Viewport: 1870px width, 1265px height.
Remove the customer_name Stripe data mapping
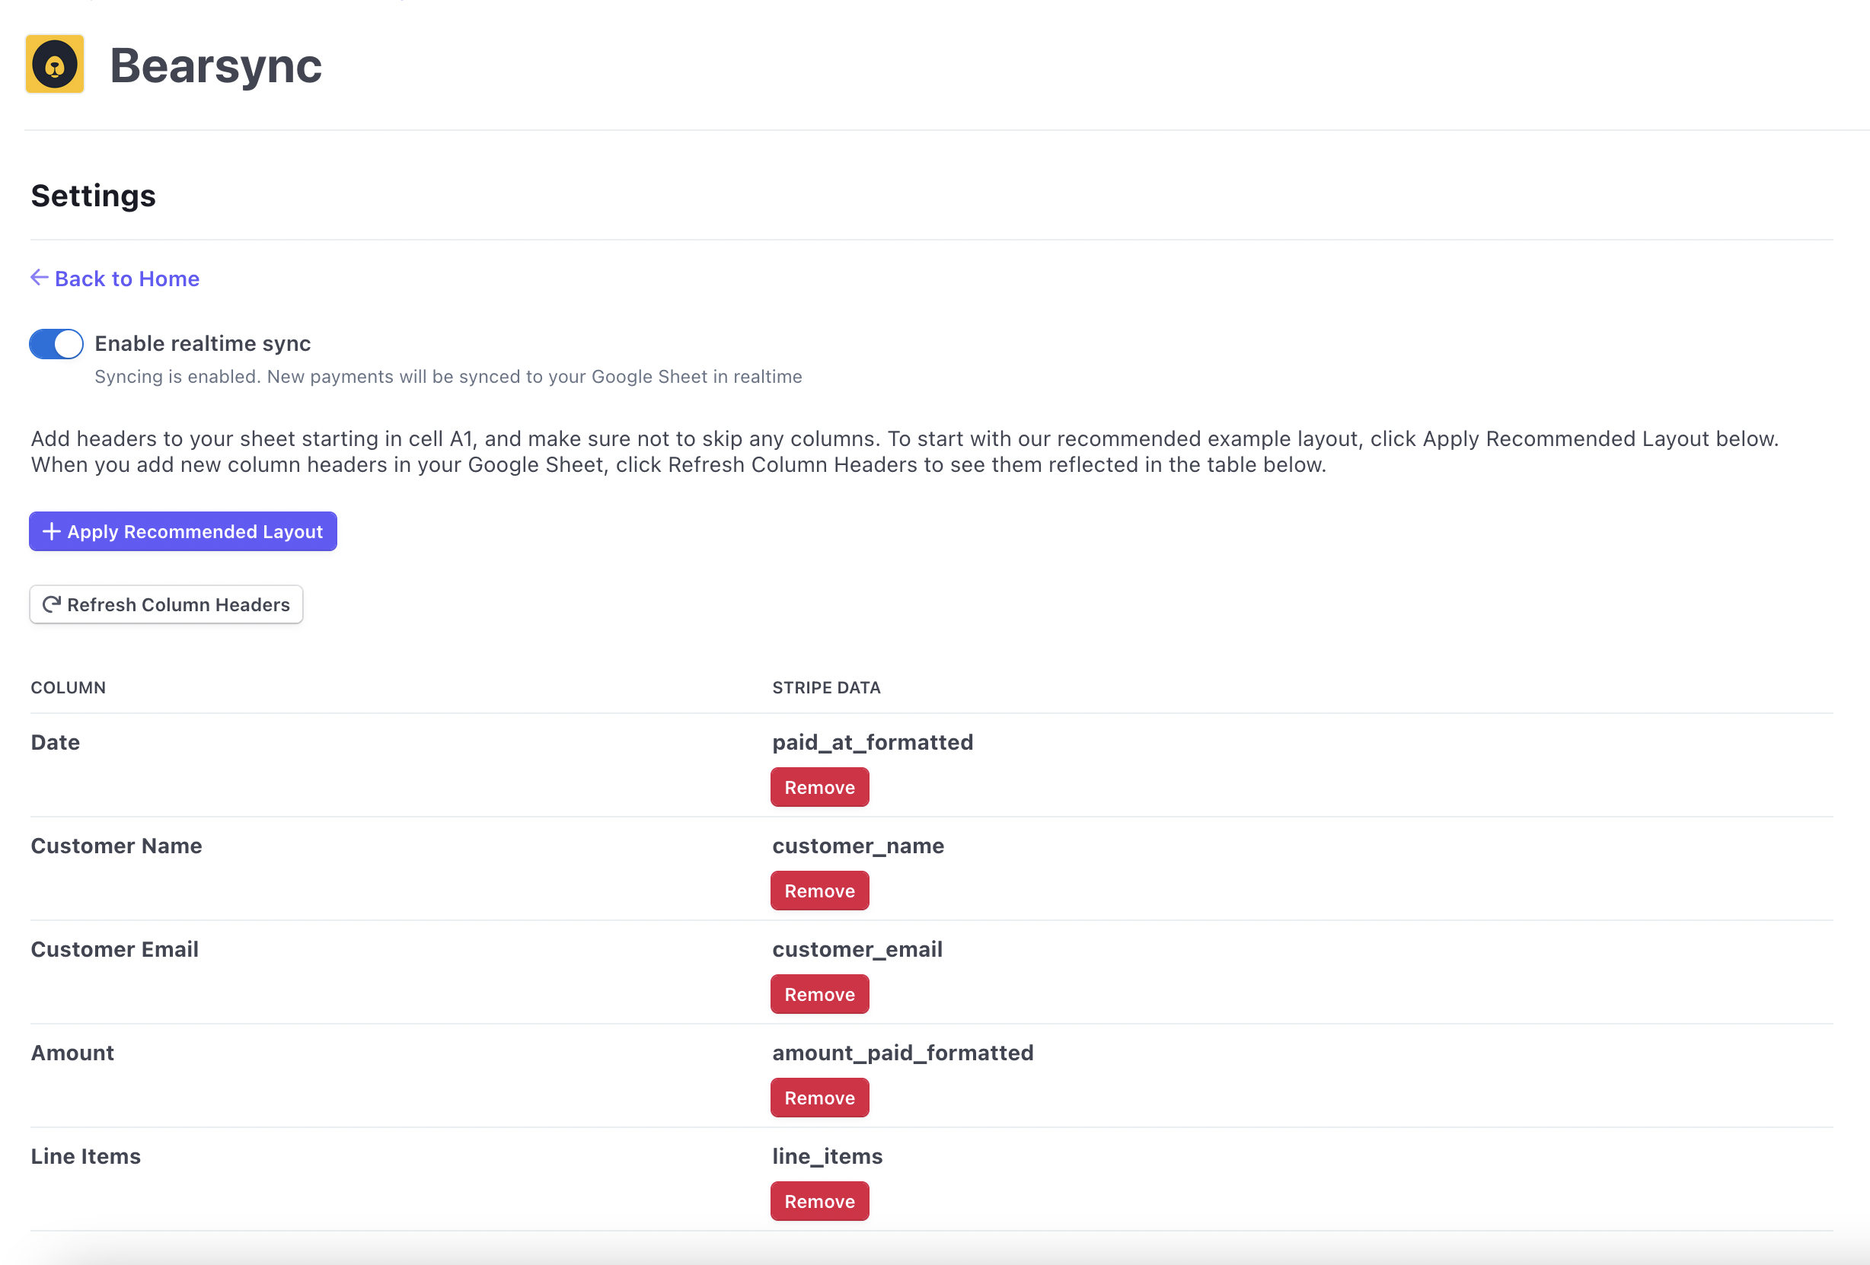click(819, 891)
